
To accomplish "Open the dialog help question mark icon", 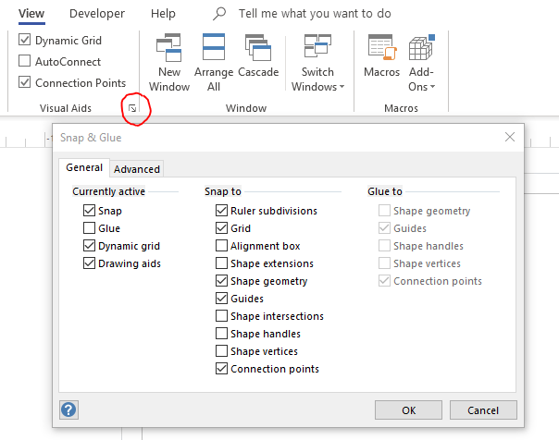I will pyautogui.click(x=68, y=409).
